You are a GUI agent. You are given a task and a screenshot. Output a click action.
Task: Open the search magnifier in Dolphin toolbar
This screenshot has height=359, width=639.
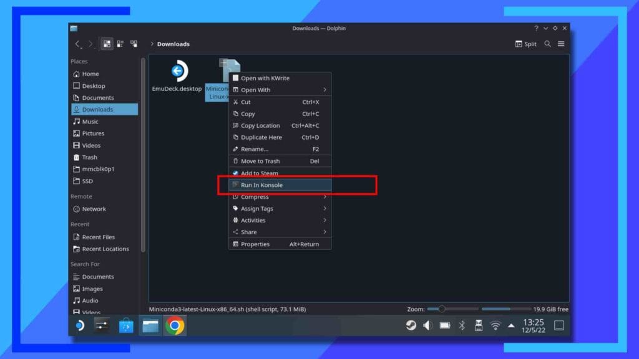tap(548, 44)
